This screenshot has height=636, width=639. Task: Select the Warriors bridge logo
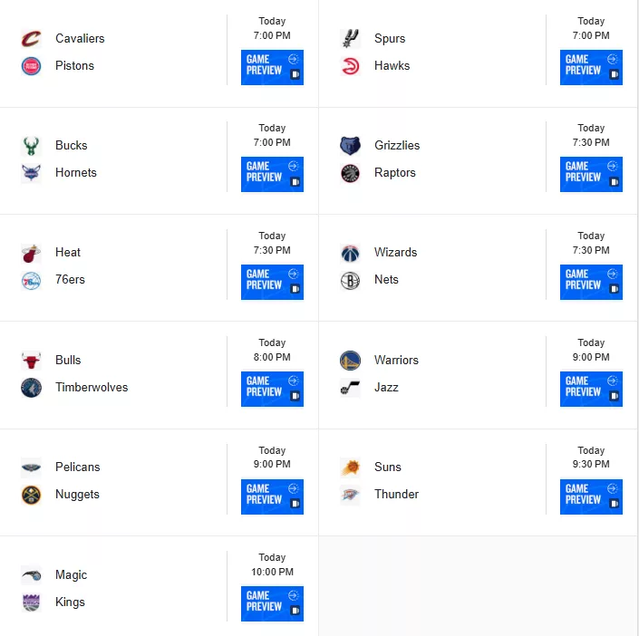pos(350,361)
